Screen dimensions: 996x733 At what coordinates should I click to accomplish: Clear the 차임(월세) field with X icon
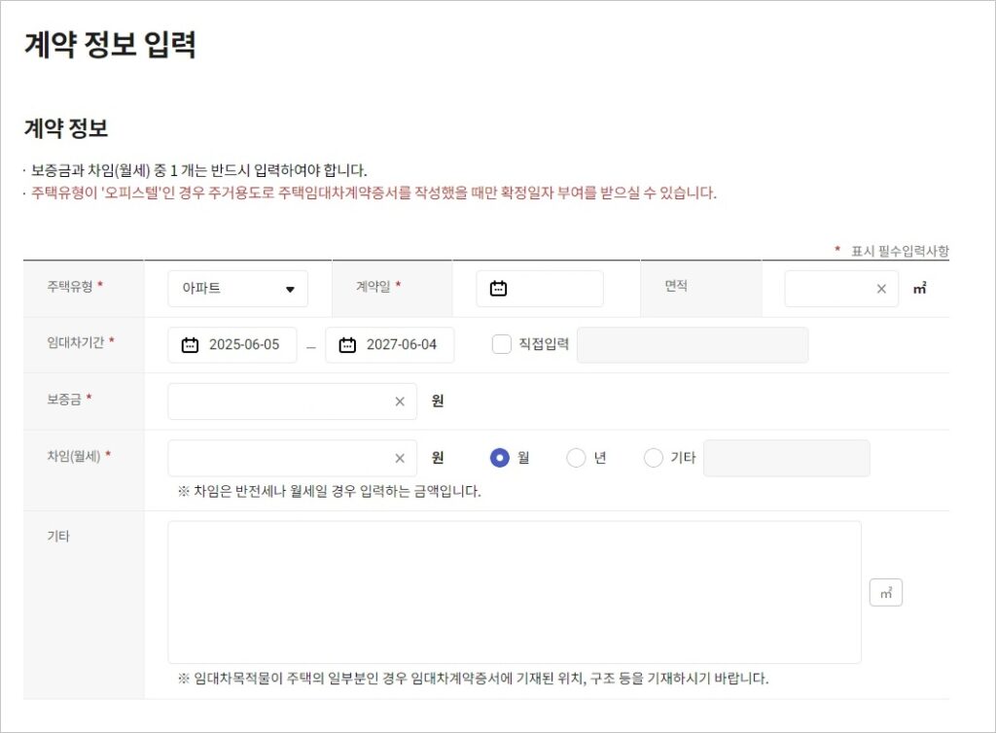tap(399, 458)
